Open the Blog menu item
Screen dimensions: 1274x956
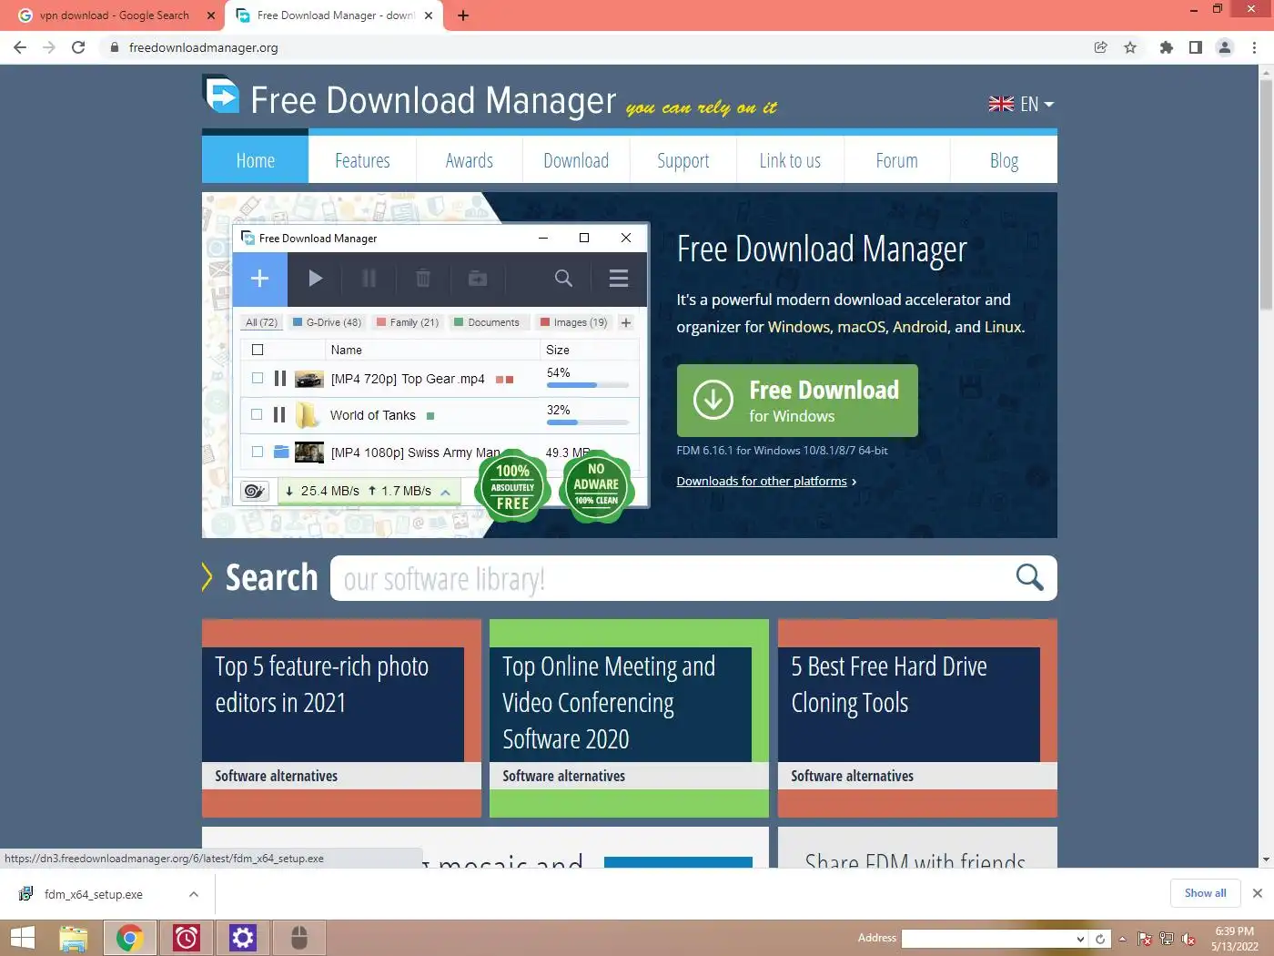coord(1004,160)
